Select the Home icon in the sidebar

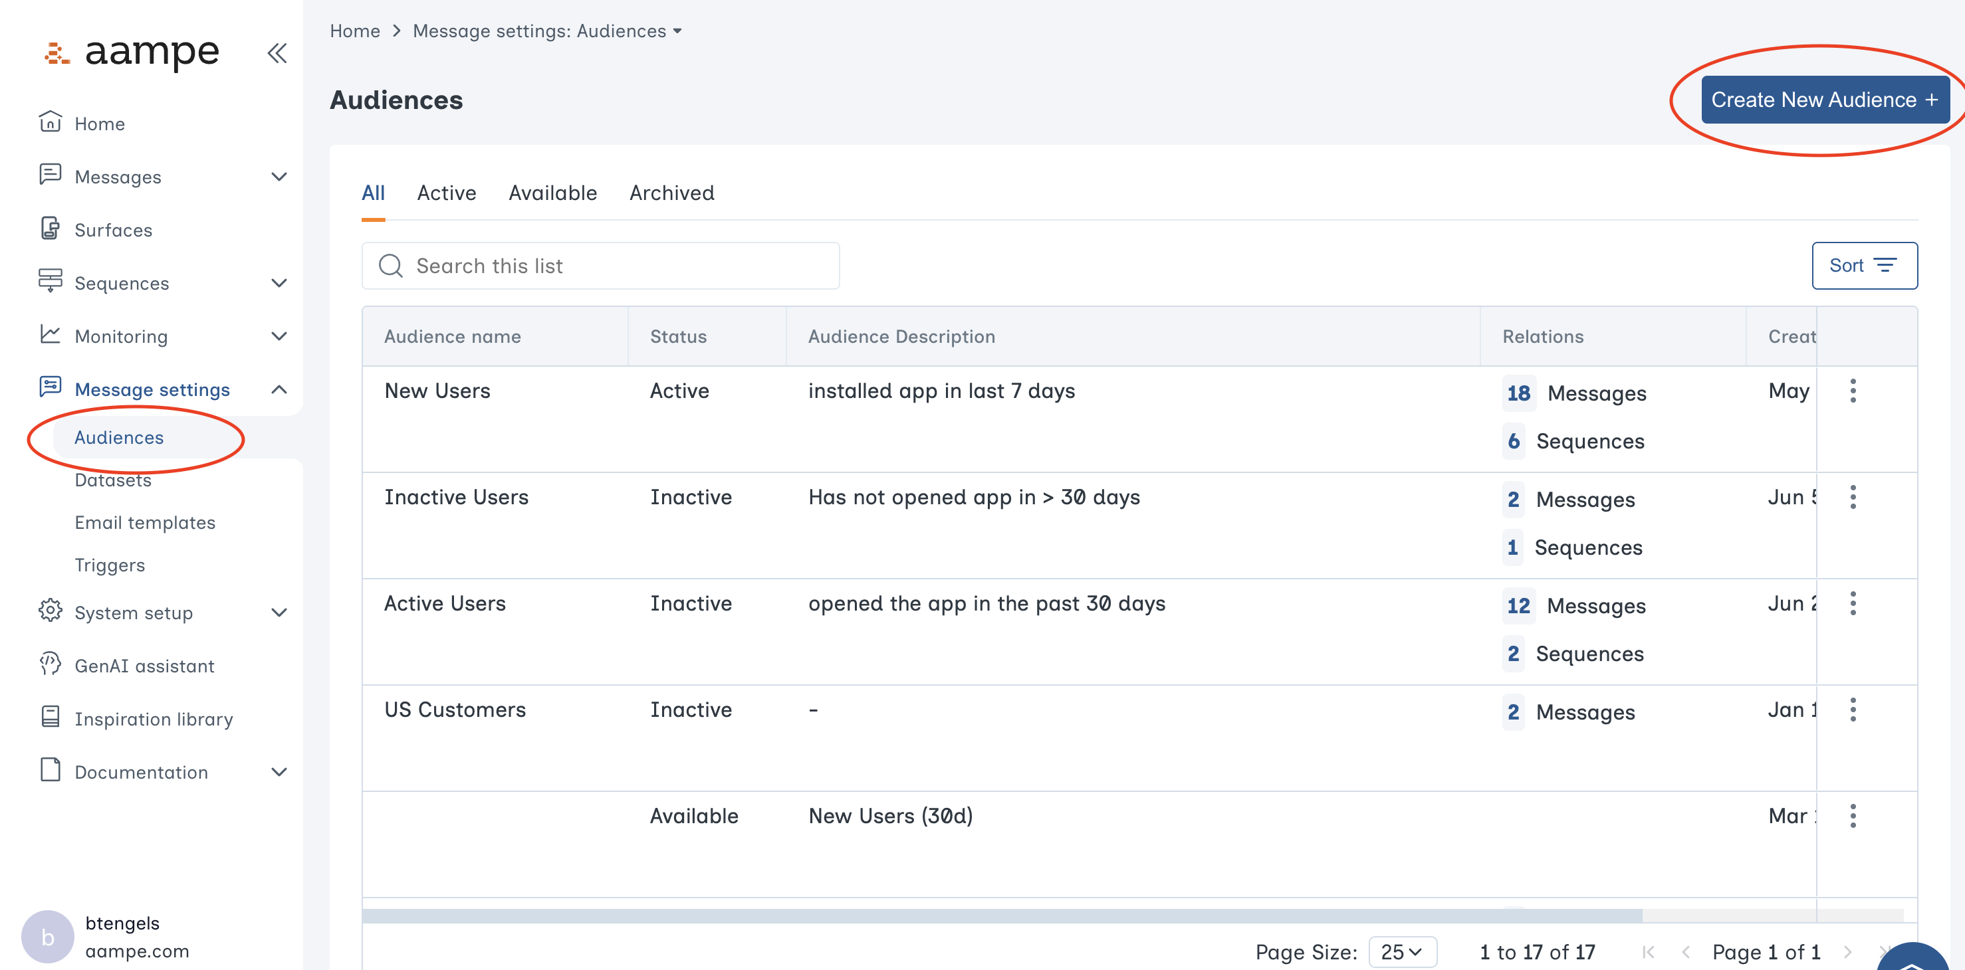tap(50, 122)
